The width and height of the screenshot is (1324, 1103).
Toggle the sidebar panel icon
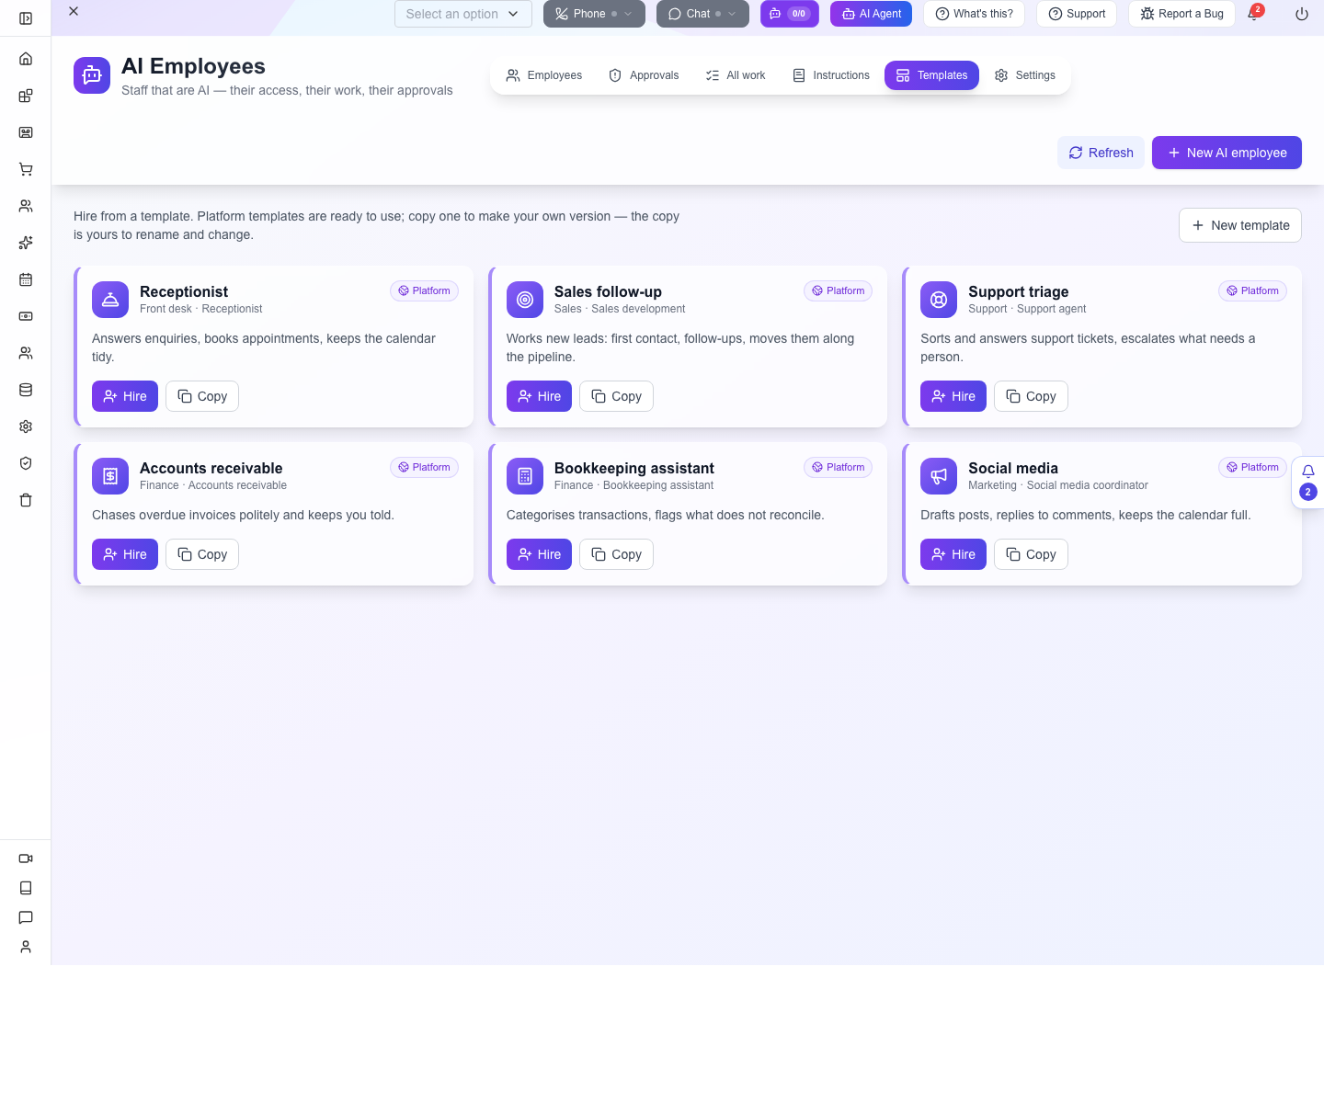[26, 18]
